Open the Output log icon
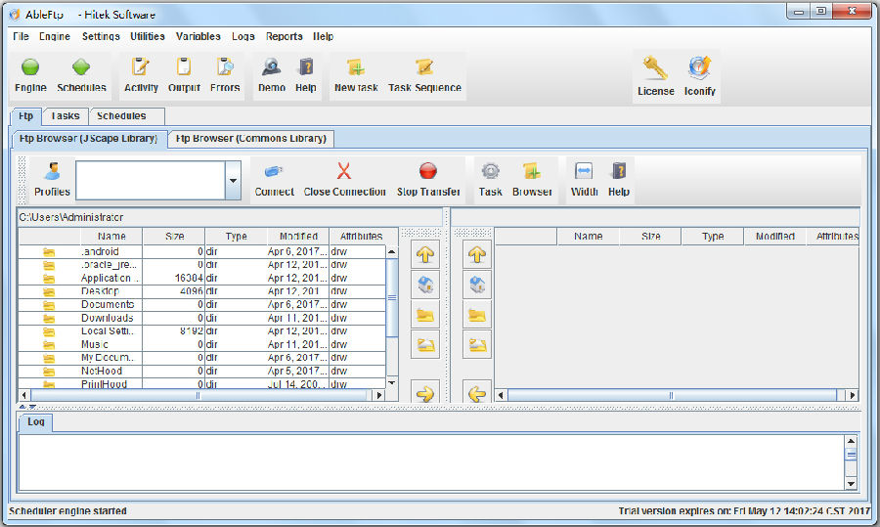The width and height of the screenshot is (880, 527). [184, 66]
